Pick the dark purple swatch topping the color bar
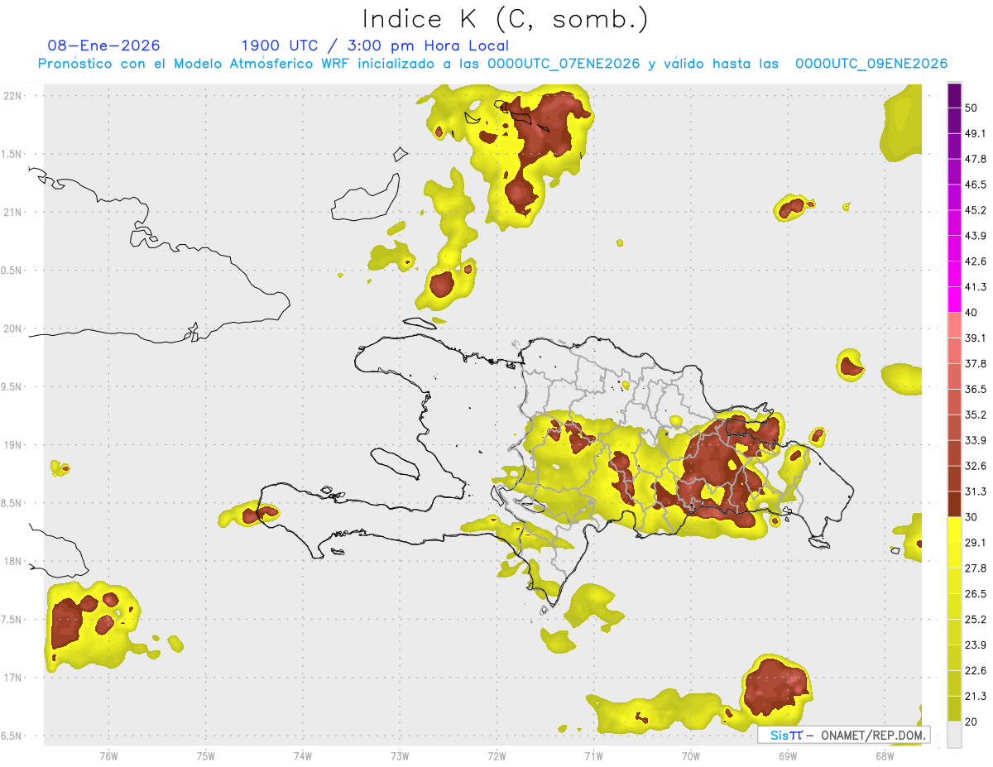This screenshot has height=767, width=993. pyautogui.click(x=955, y=95)
